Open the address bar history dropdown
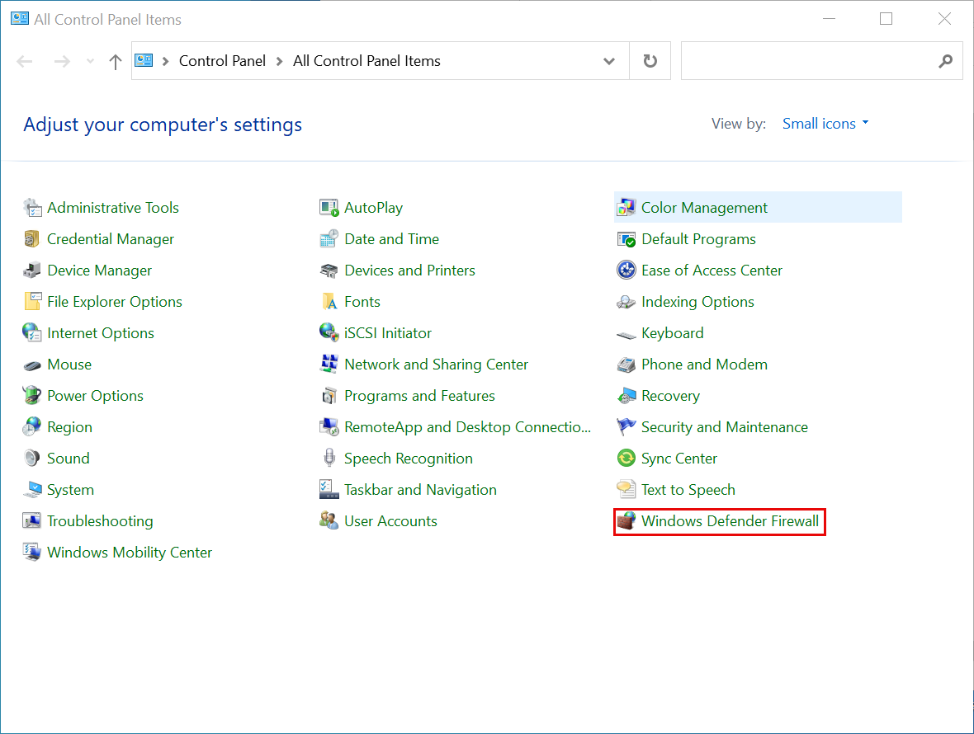This screenshot has height=734, width=974. click(x=609, y=61)
